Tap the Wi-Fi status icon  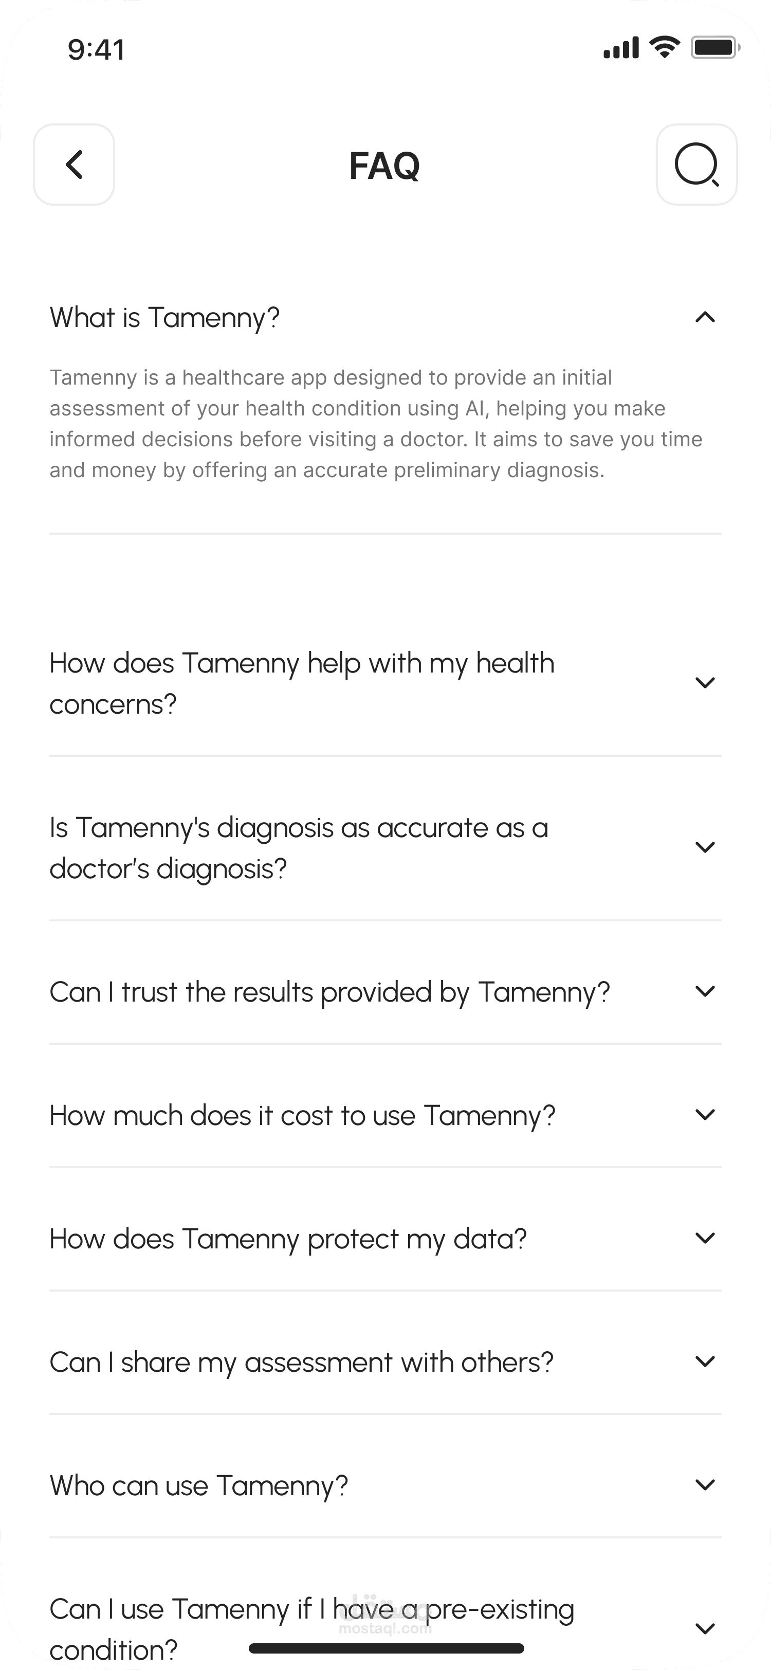pyautogui.click(x=664, y=47)
